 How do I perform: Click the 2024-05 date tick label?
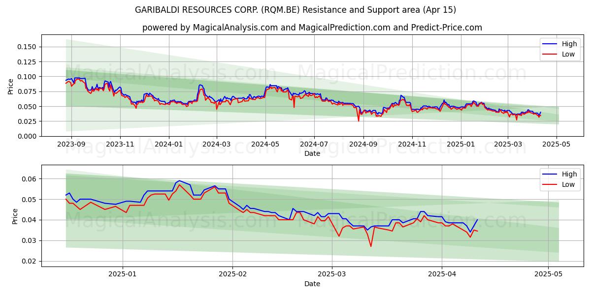coord(265,144)
